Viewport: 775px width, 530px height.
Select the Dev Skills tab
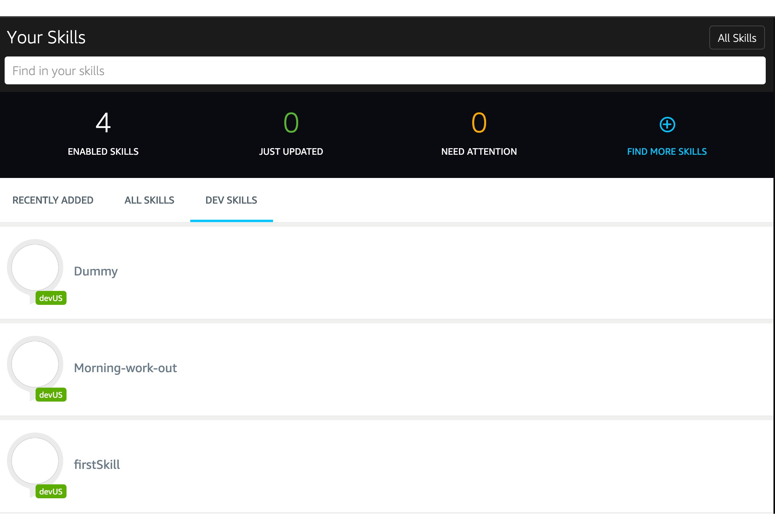(x=231, y=200)
